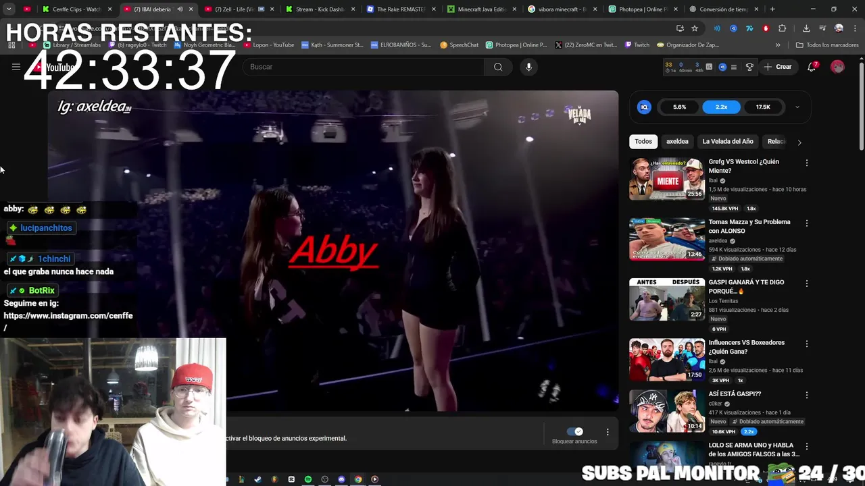Viewport: 865px width, 486px height.
Task: Mute the IBAI tab via speaker icon
Action: [180, 9]
